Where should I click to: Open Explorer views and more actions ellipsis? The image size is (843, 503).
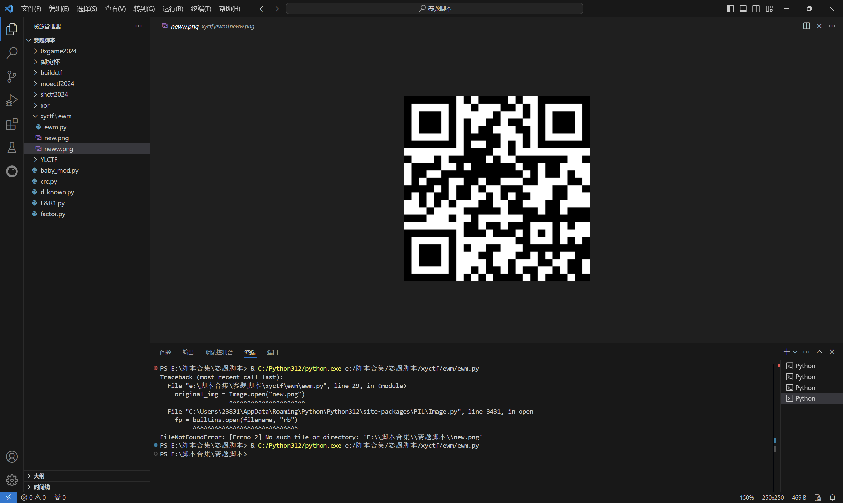coord(138,26)
